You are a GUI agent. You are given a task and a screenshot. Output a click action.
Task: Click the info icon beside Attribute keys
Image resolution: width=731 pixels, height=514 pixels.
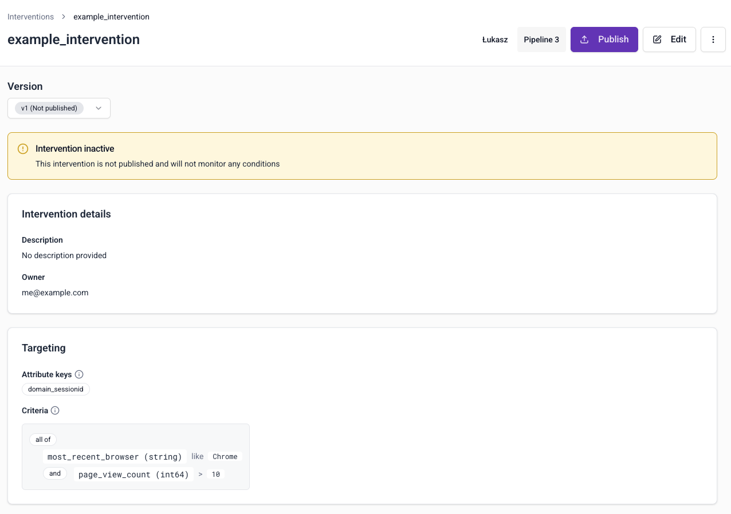pos(80,374)
